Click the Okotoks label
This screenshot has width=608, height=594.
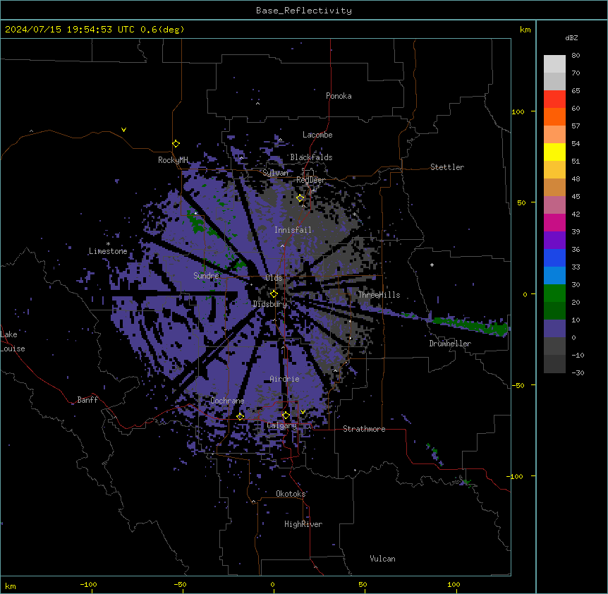[291, 494]
